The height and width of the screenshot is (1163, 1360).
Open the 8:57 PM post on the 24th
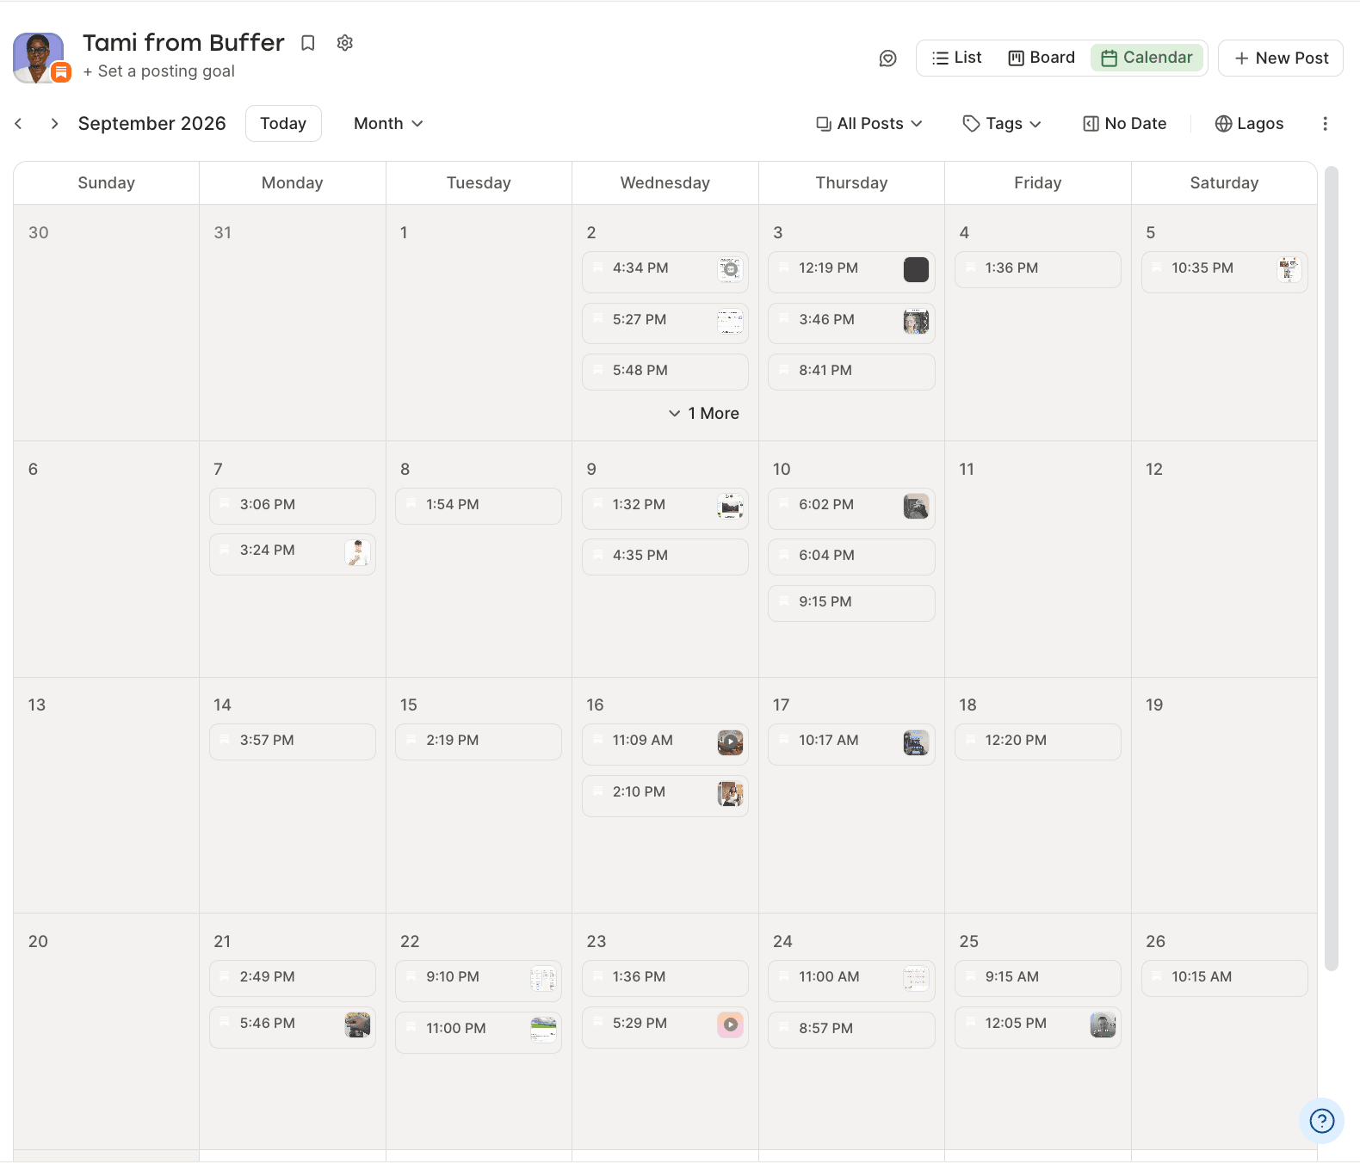click(x=851, y=1030)
